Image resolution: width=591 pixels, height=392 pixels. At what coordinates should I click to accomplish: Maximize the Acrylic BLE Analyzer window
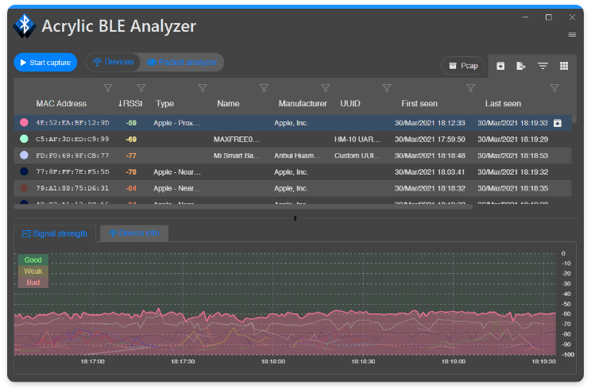coord(549,17)
